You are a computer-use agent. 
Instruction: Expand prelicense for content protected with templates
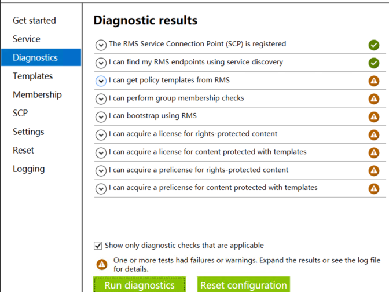pos(101,189)
